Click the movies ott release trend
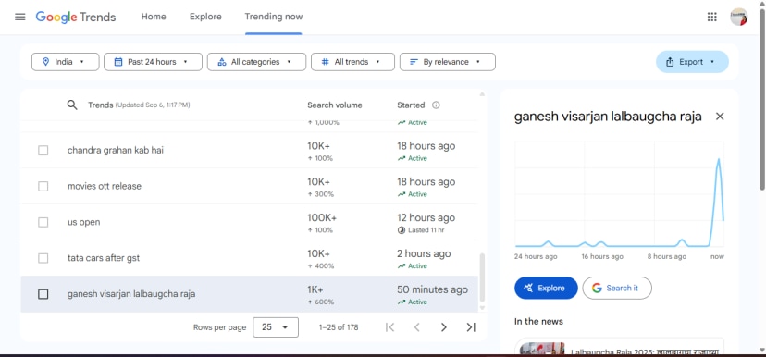The width and height of the screenshot is (766, 357). point(104,186)
